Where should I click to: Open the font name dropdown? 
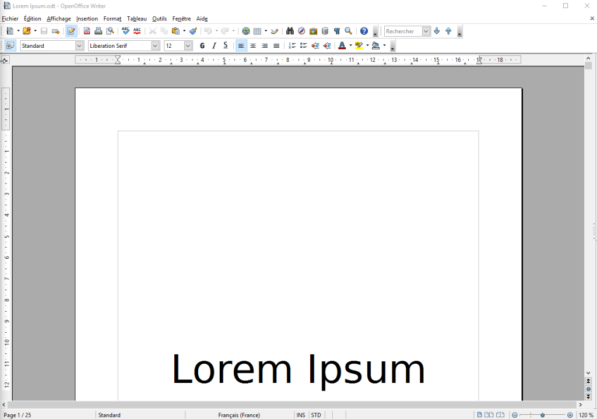[x=154, y=45]
